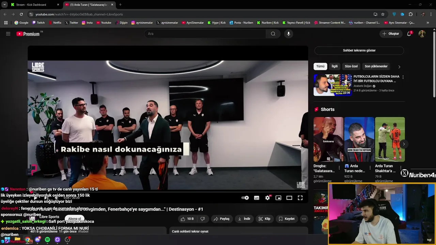Select the Son yüklenenler filter chip
Viewport: 436px width, 245px height.
[x=376, y=66]
